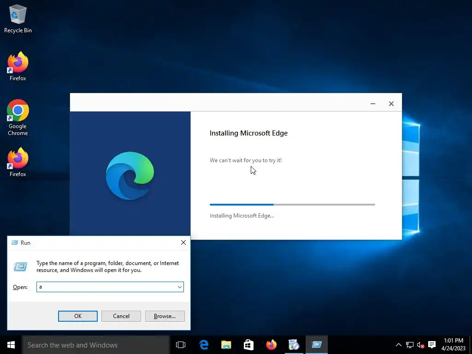Select the lower Firefox desktop shortcut
The image size is (472, 354).
tap(18, 162)
